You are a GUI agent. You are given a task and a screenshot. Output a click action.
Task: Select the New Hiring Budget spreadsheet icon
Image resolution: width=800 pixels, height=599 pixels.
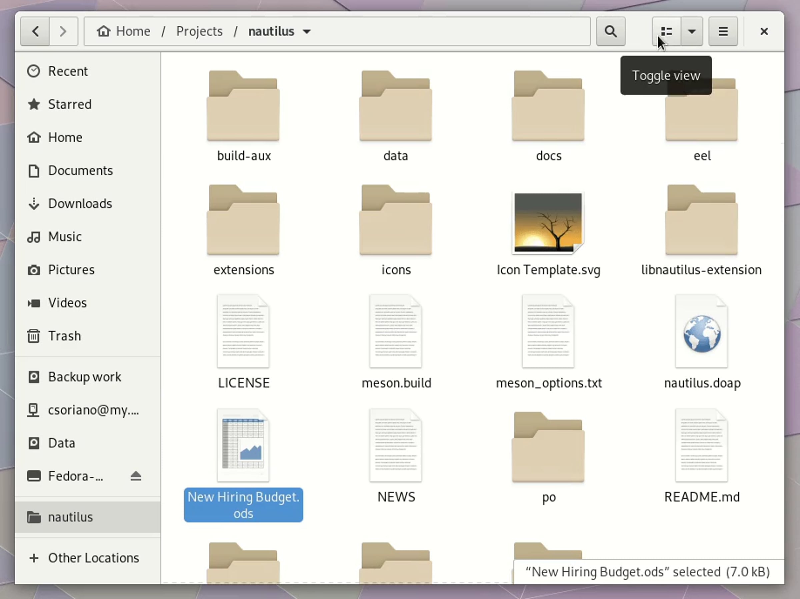click(243, 446)
